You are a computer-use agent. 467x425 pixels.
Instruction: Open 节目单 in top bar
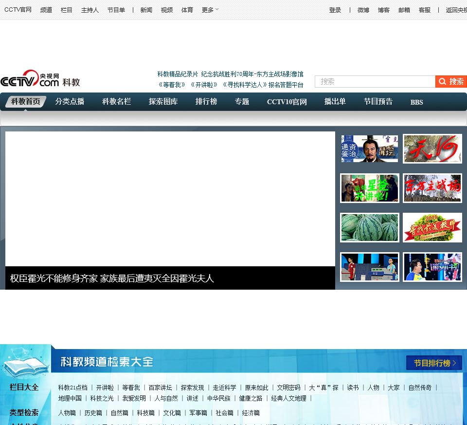point(116,10)
